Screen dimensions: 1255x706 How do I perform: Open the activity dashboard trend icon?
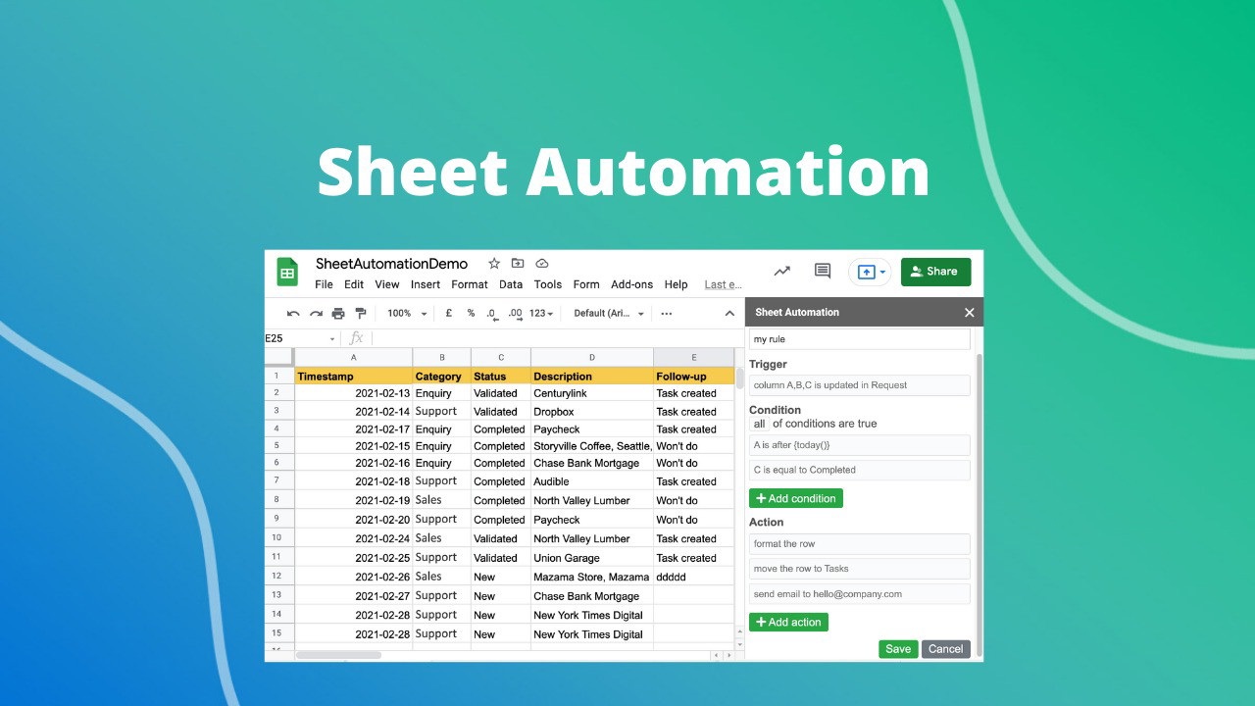781,272
